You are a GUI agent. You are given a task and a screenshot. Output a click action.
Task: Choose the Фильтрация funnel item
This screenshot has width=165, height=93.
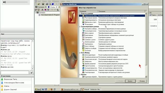(112, 24)
